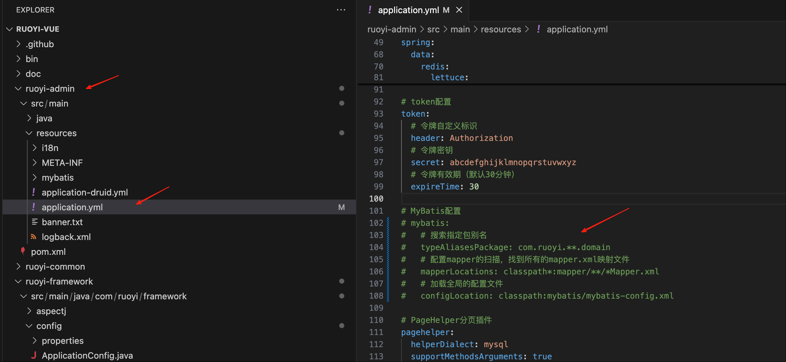Open application.yml in the file tree
The width and height of the screenshot is (786, 362).
tap(72, 207)
